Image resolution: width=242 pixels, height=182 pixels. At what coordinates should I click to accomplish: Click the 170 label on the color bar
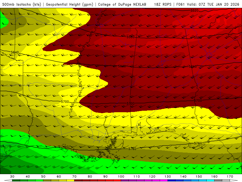(x=230, y=177)
